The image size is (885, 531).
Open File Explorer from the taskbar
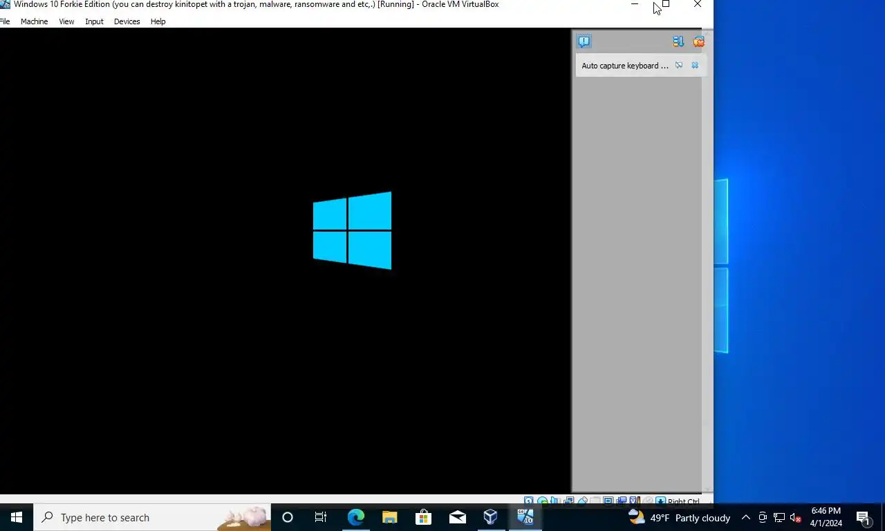point(389,517)
